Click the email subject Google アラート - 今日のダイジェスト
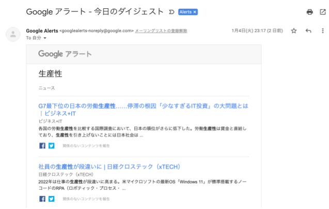329x209 pixels. tap(95, 12)
